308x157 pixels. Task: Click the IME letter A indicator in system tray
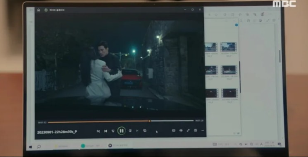click(x=261, y=144)
